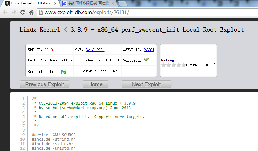Go forward with the browser forward arrow

(14, 13)
